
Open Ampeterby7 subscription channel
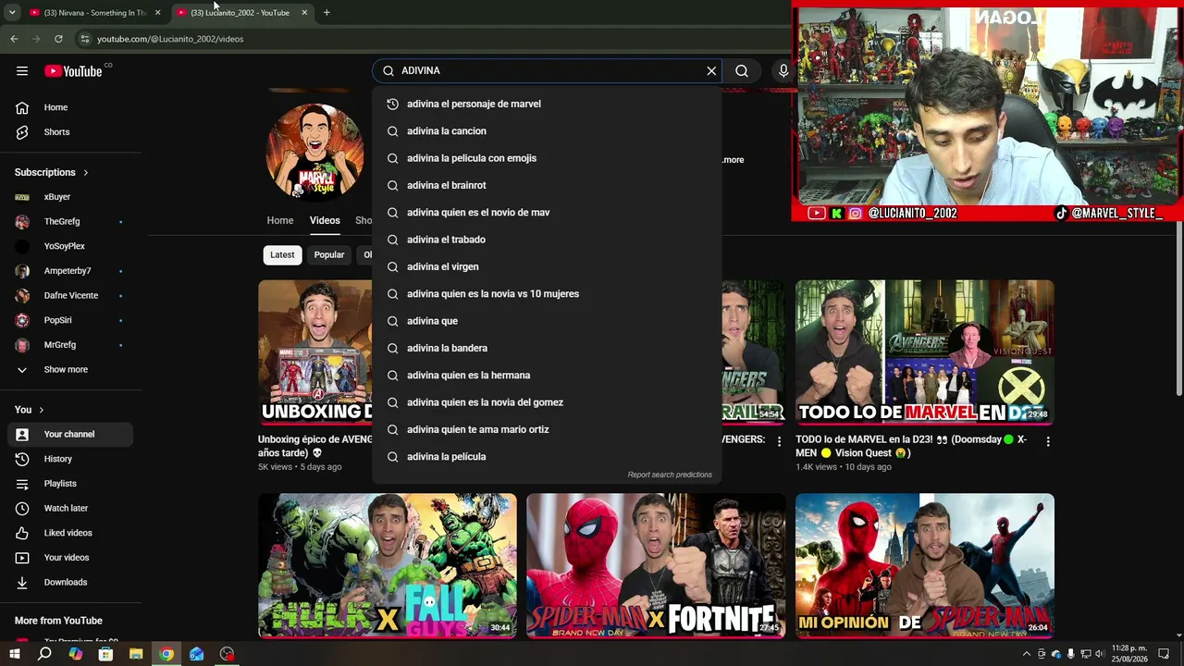pyautogui.click(x=70, y=271)
